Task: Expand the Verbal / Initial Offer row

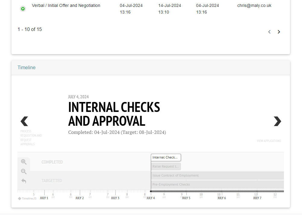Action: [x=23, y=9]
